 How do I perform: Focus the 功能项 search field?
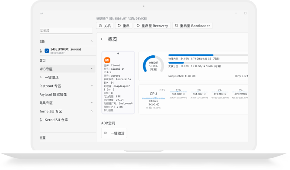[66, 31]
